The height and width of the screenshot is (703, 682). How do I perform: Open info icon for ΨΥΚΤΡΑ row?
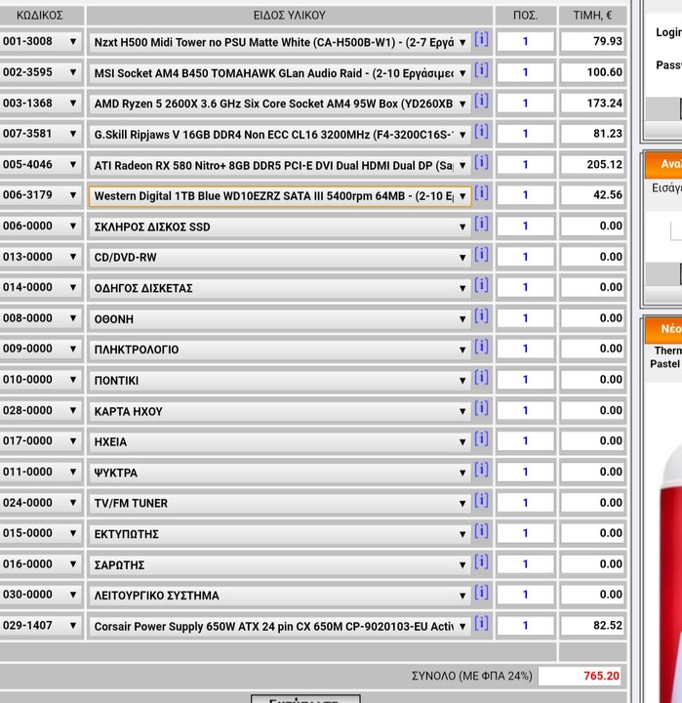tap(481, 471)
